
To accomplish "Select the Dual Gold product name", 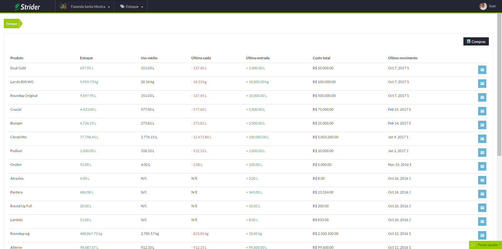I will pos(18,68).
